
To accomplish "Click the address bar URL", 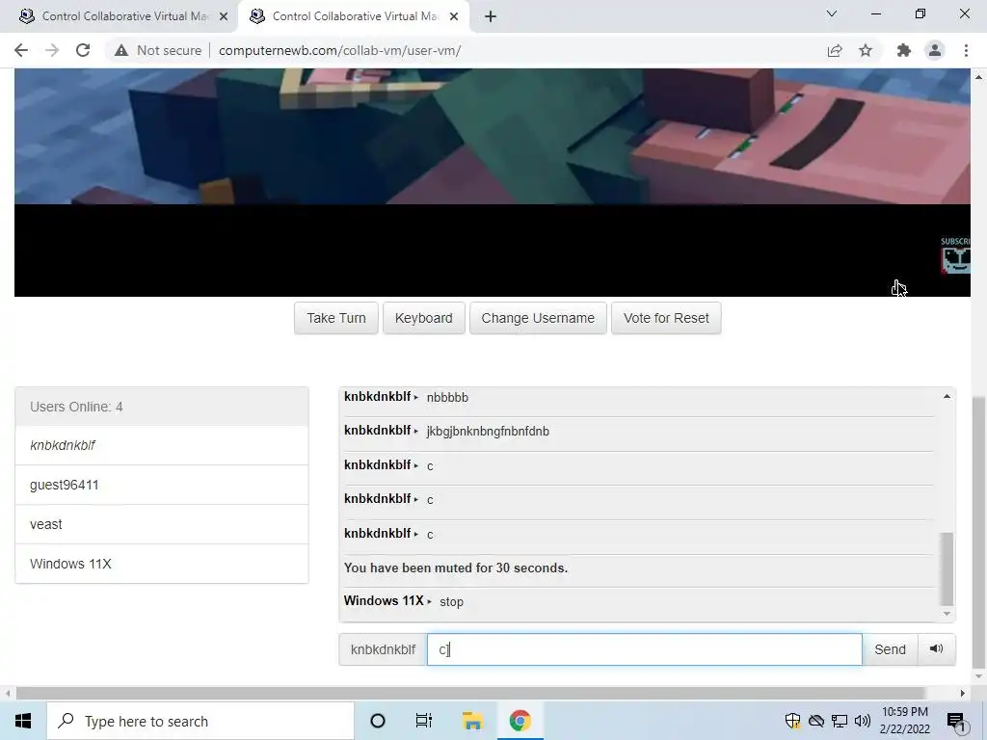I will [340, 50].
